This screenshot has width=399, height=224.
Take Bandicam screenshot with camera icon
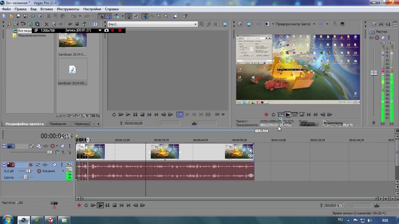106,30
